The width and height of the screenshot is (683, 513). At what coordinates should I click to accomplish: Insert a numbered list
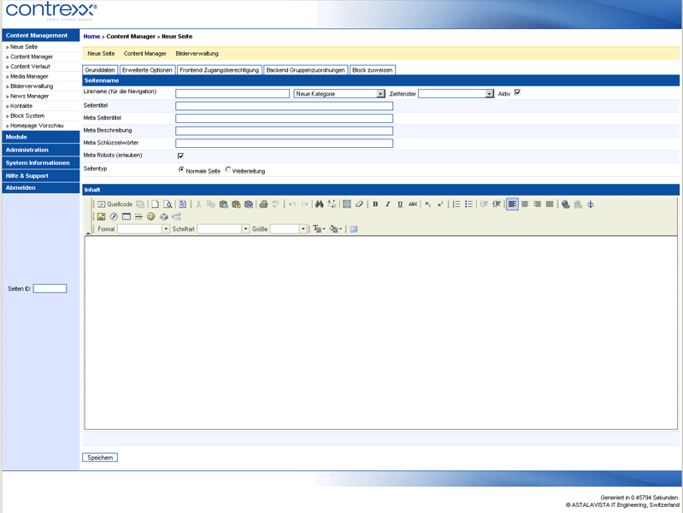[456, 204]
